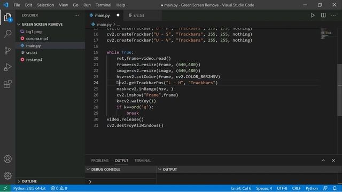Change end of line sequence CRLF
The width and height of the screenshot is (342, 192).
tap(296, 188)
